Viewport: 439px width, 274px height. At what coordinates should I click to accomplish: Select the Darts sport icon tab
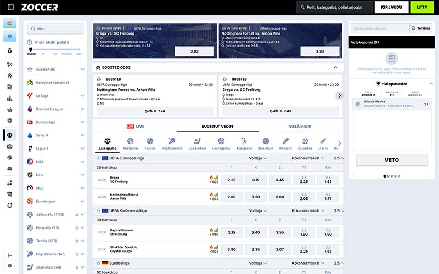[x=323, y=144]
